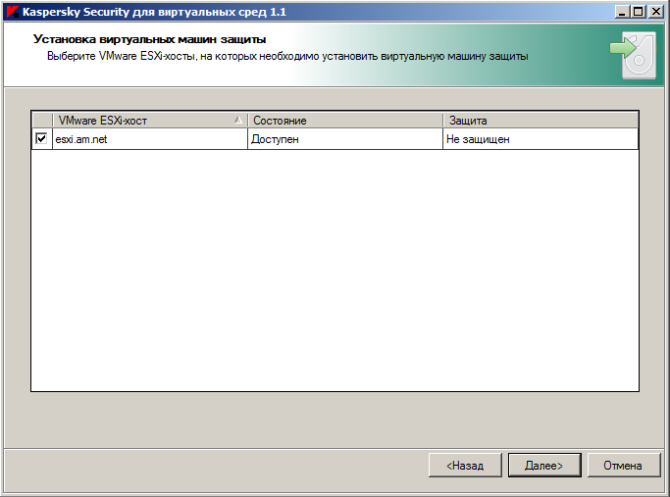This screenshot has width=670, height=497.
Task: Click the Состояние column header
Action: click(345, 121)
